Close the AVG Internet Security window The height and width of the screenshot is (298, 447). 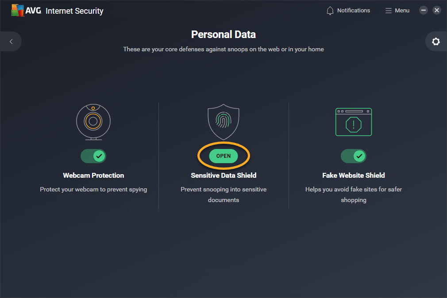pos(437,10)
